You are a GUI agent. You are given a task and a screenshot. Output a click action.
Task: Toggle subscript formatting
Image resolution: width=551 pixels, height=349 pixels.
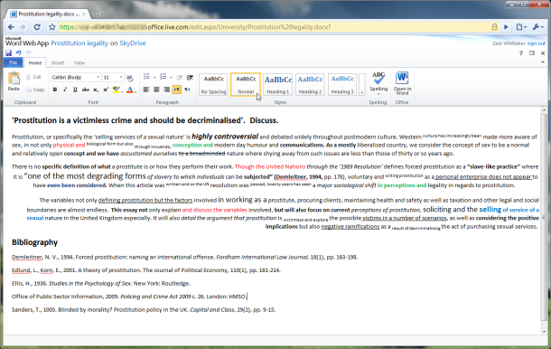click(x=96, y=90)
